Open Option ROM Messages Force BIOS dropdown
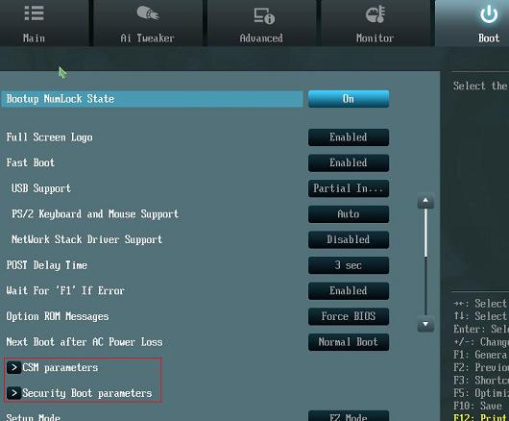This screenshot has height=421, width=509. 349,316
